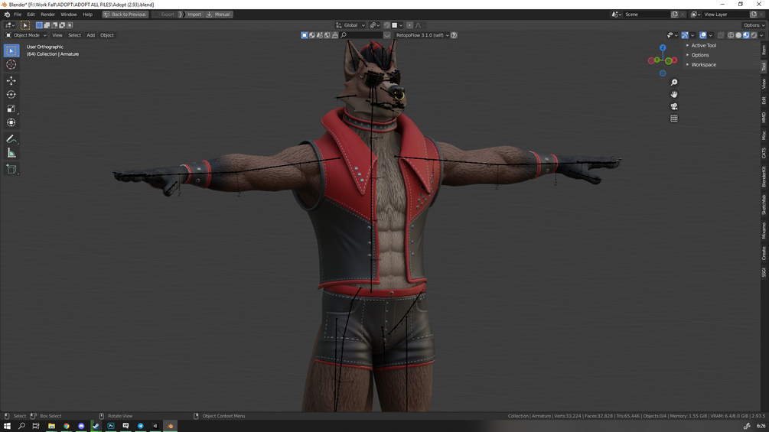
Task: Click the red X axis on navigation gizmo
Action: tap(674, 60)
